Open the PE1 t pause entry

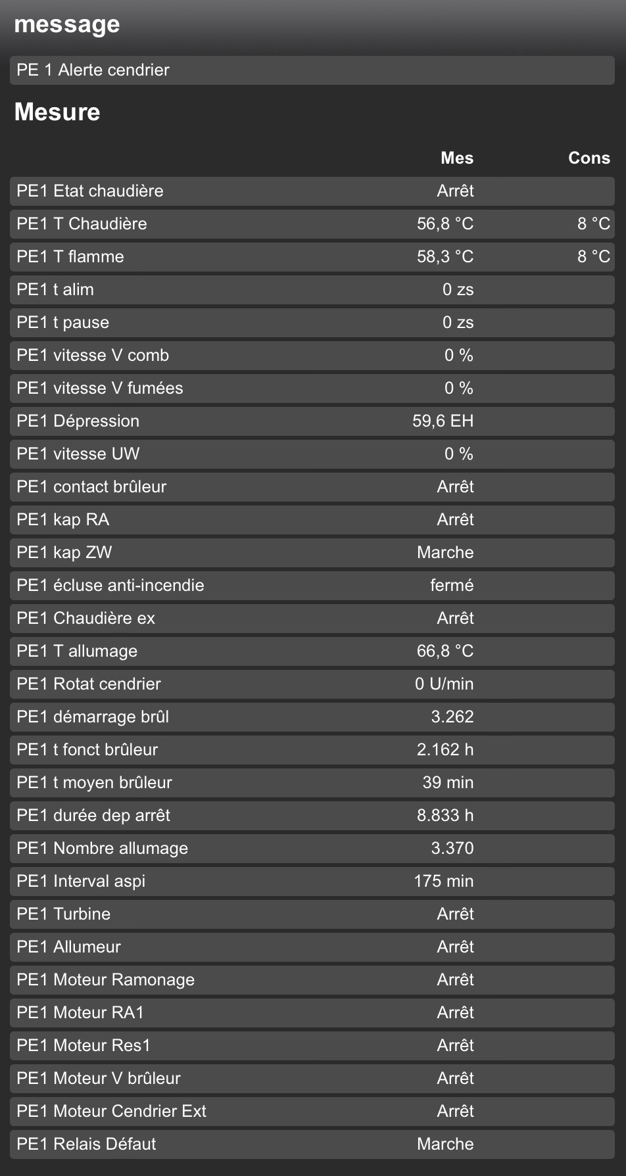(x=312, y=322)
